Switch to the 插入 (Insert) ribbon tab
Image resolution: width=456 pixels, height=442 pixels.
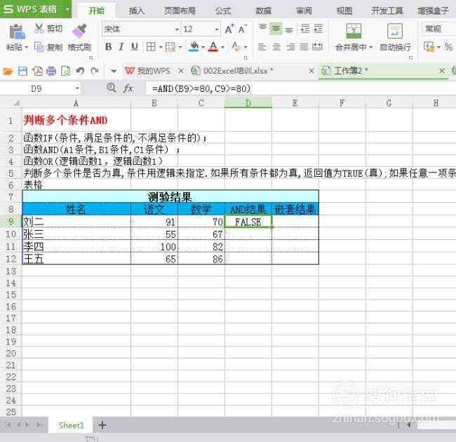click(x=137, y=11)
